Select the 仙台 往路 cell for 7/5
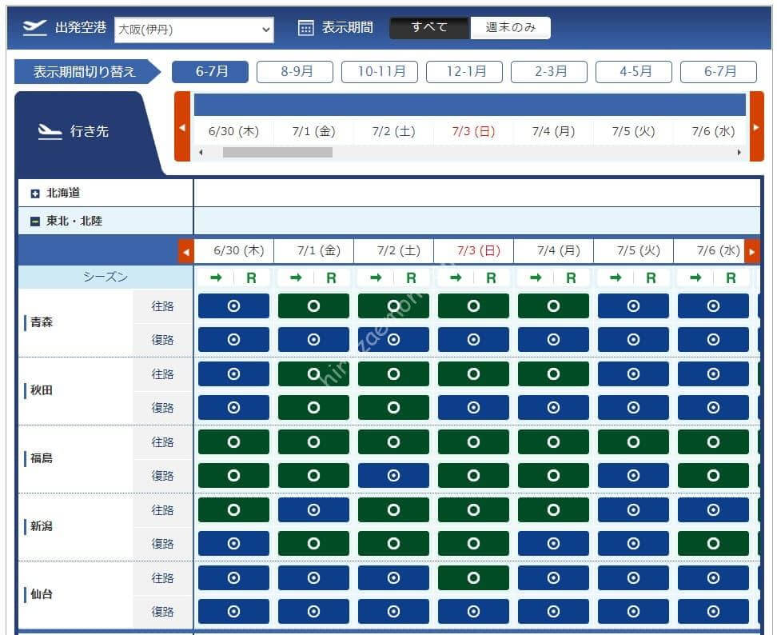Viewport: 777px width, 635px height. tap(633, 577)
